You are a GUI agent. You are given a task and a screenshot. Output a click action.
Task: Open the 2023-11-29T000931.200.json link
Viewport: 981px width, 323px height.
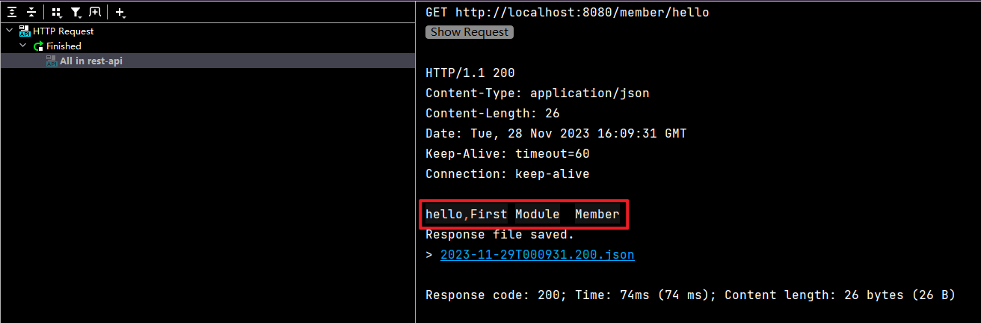(537, 255)
